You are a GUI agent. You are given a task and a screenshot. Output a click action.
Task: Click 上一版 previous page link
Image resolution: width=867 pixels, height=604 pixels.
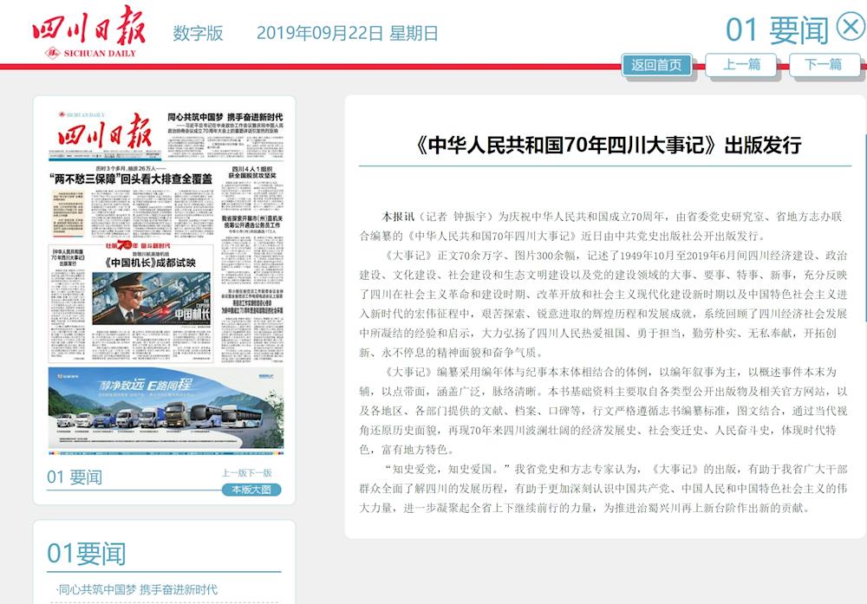(x=234, y=473)
